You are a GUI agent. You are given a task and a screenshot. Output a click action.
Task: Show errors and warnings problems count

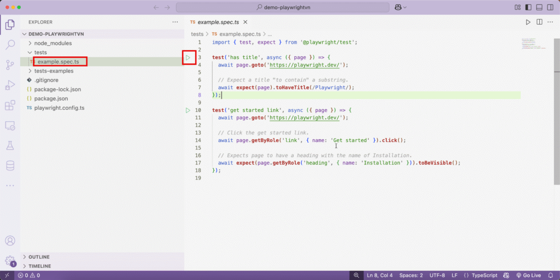pyautogui.click(x=29, y=276)
